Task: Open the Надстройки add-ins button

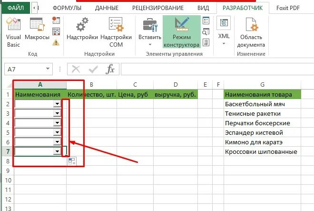Action: [82, 29]
